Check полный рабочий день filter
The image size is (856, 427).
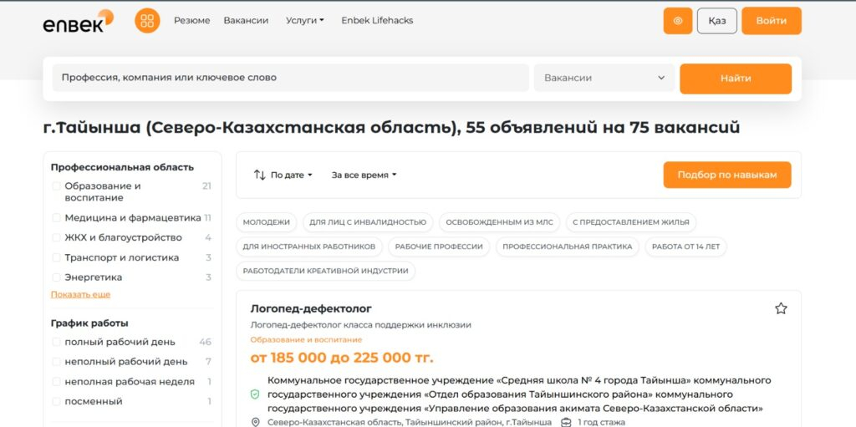point(56,342)
